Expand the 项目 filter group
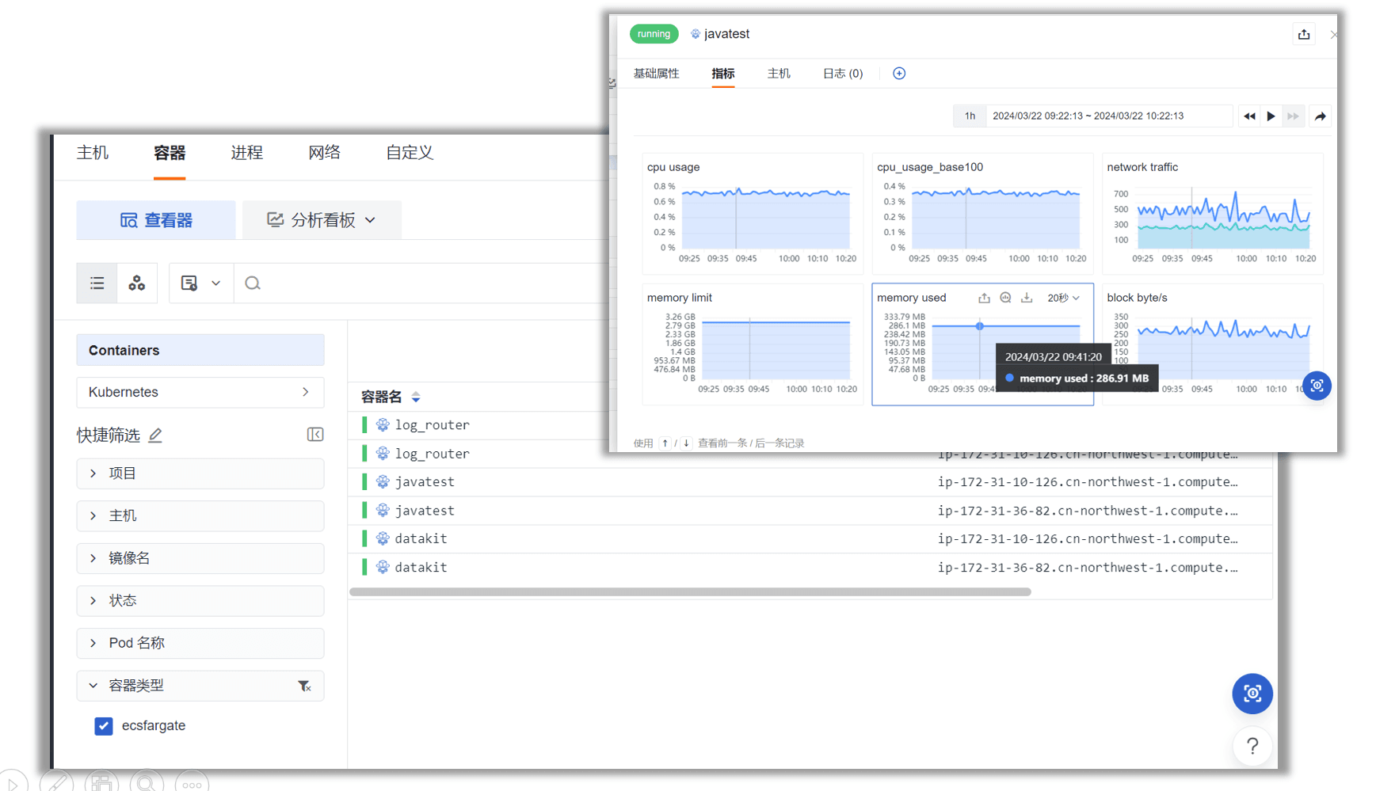Viewport: 1395px width, 791px height. point(200,473)
